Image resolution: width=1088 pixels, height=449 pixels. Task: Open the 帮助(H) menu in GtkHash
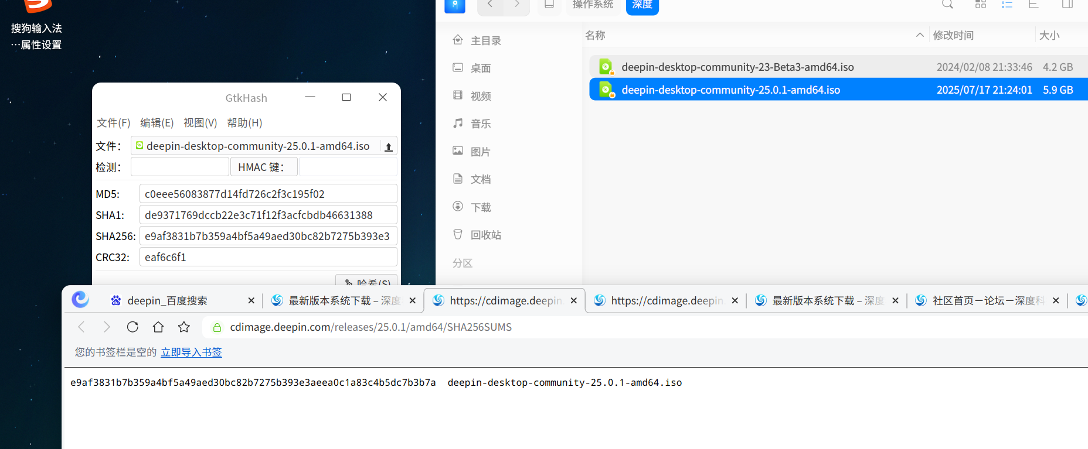point(244,123)
